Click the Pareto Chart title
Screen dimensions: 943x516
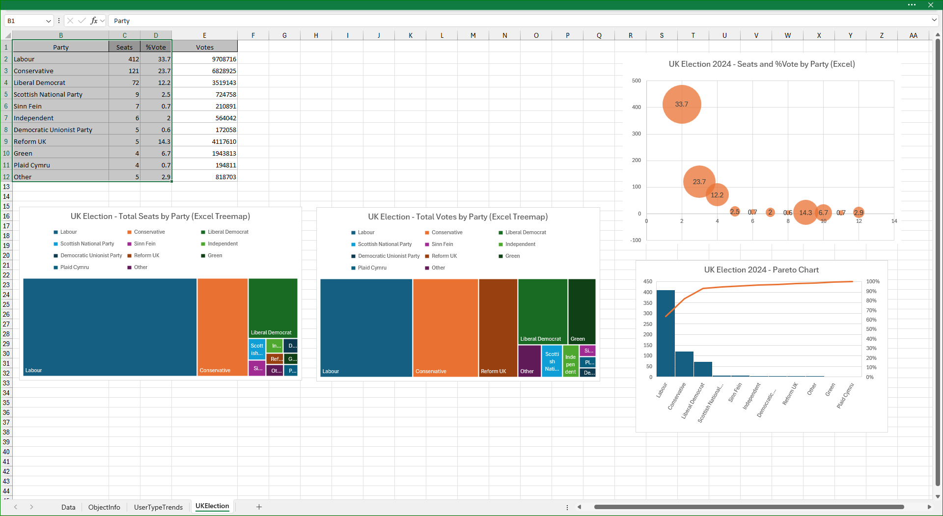(x=761, y=270)
